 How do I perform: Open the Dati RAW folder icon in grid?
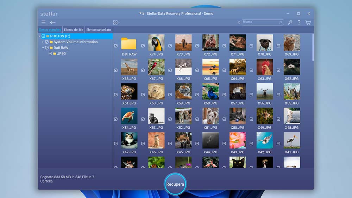[128, 43]
